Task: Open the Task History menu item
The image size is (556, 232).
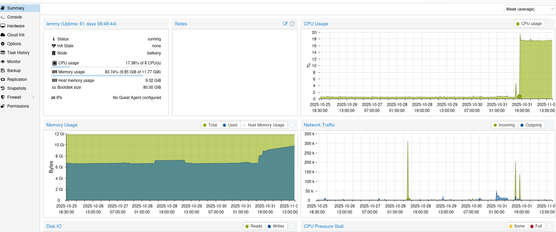Action: pos(18,53)
